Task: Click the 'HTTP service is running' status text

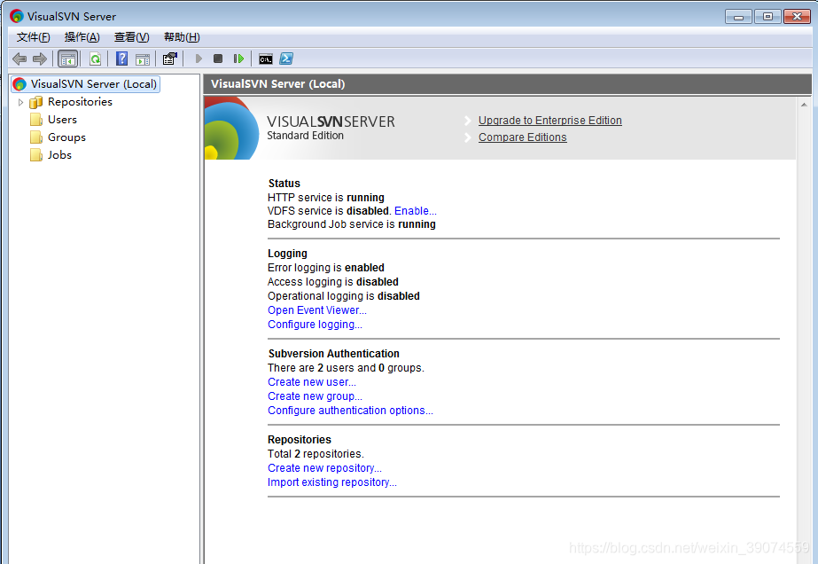Action: click(326, 198)
